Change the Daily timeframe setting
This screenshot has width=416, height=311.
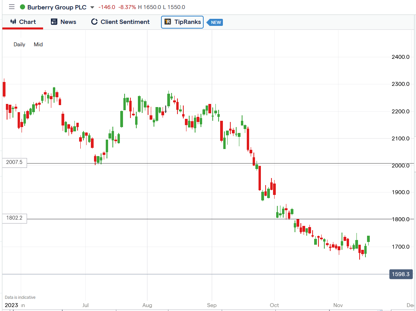point(19,44)
